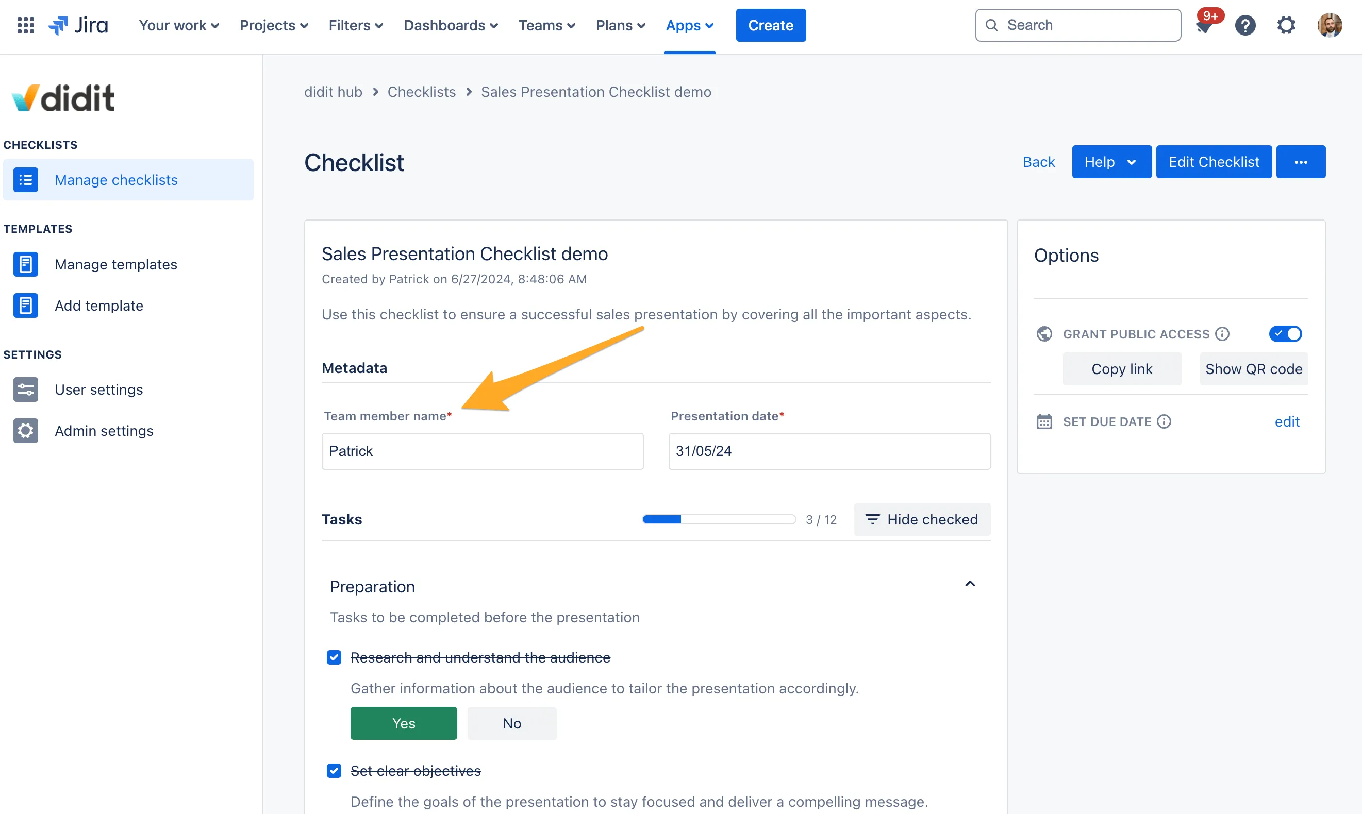Click the Team member name field
This screenshot has width=1362, height=814.
[x=483, y=451]
